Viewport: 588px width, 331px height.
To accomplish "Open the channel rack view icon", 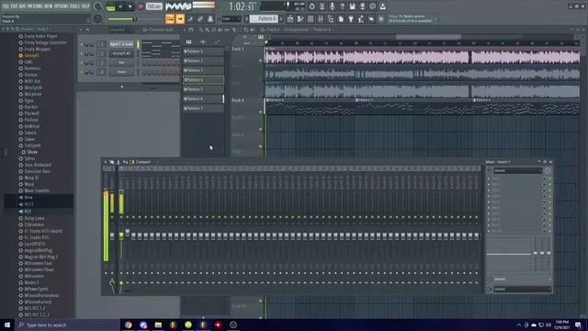I will tap(311, 18).
